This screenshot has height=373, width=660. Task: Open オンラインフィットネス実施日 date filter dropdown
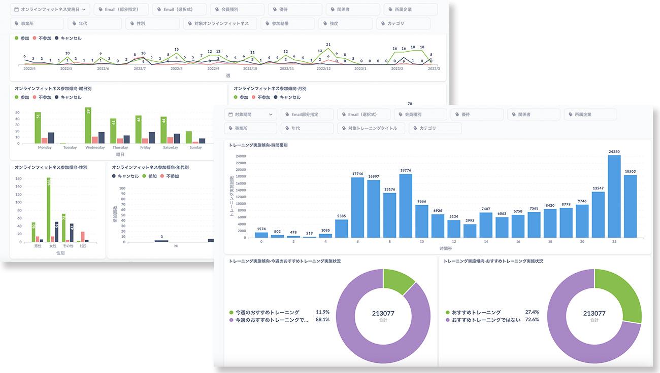tap(50, 9)
